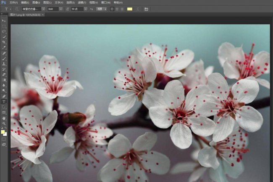Right align the text

(x=122, y=9)
